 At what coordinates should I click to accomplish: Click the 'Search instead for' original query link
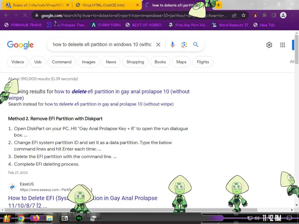tap(109, 104)
